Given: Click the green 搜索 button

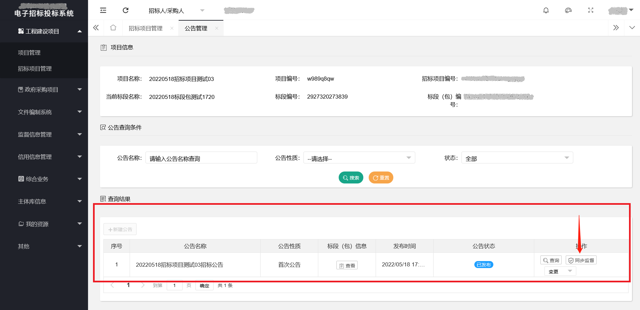Looking at the screenshot, I should 351,178.
